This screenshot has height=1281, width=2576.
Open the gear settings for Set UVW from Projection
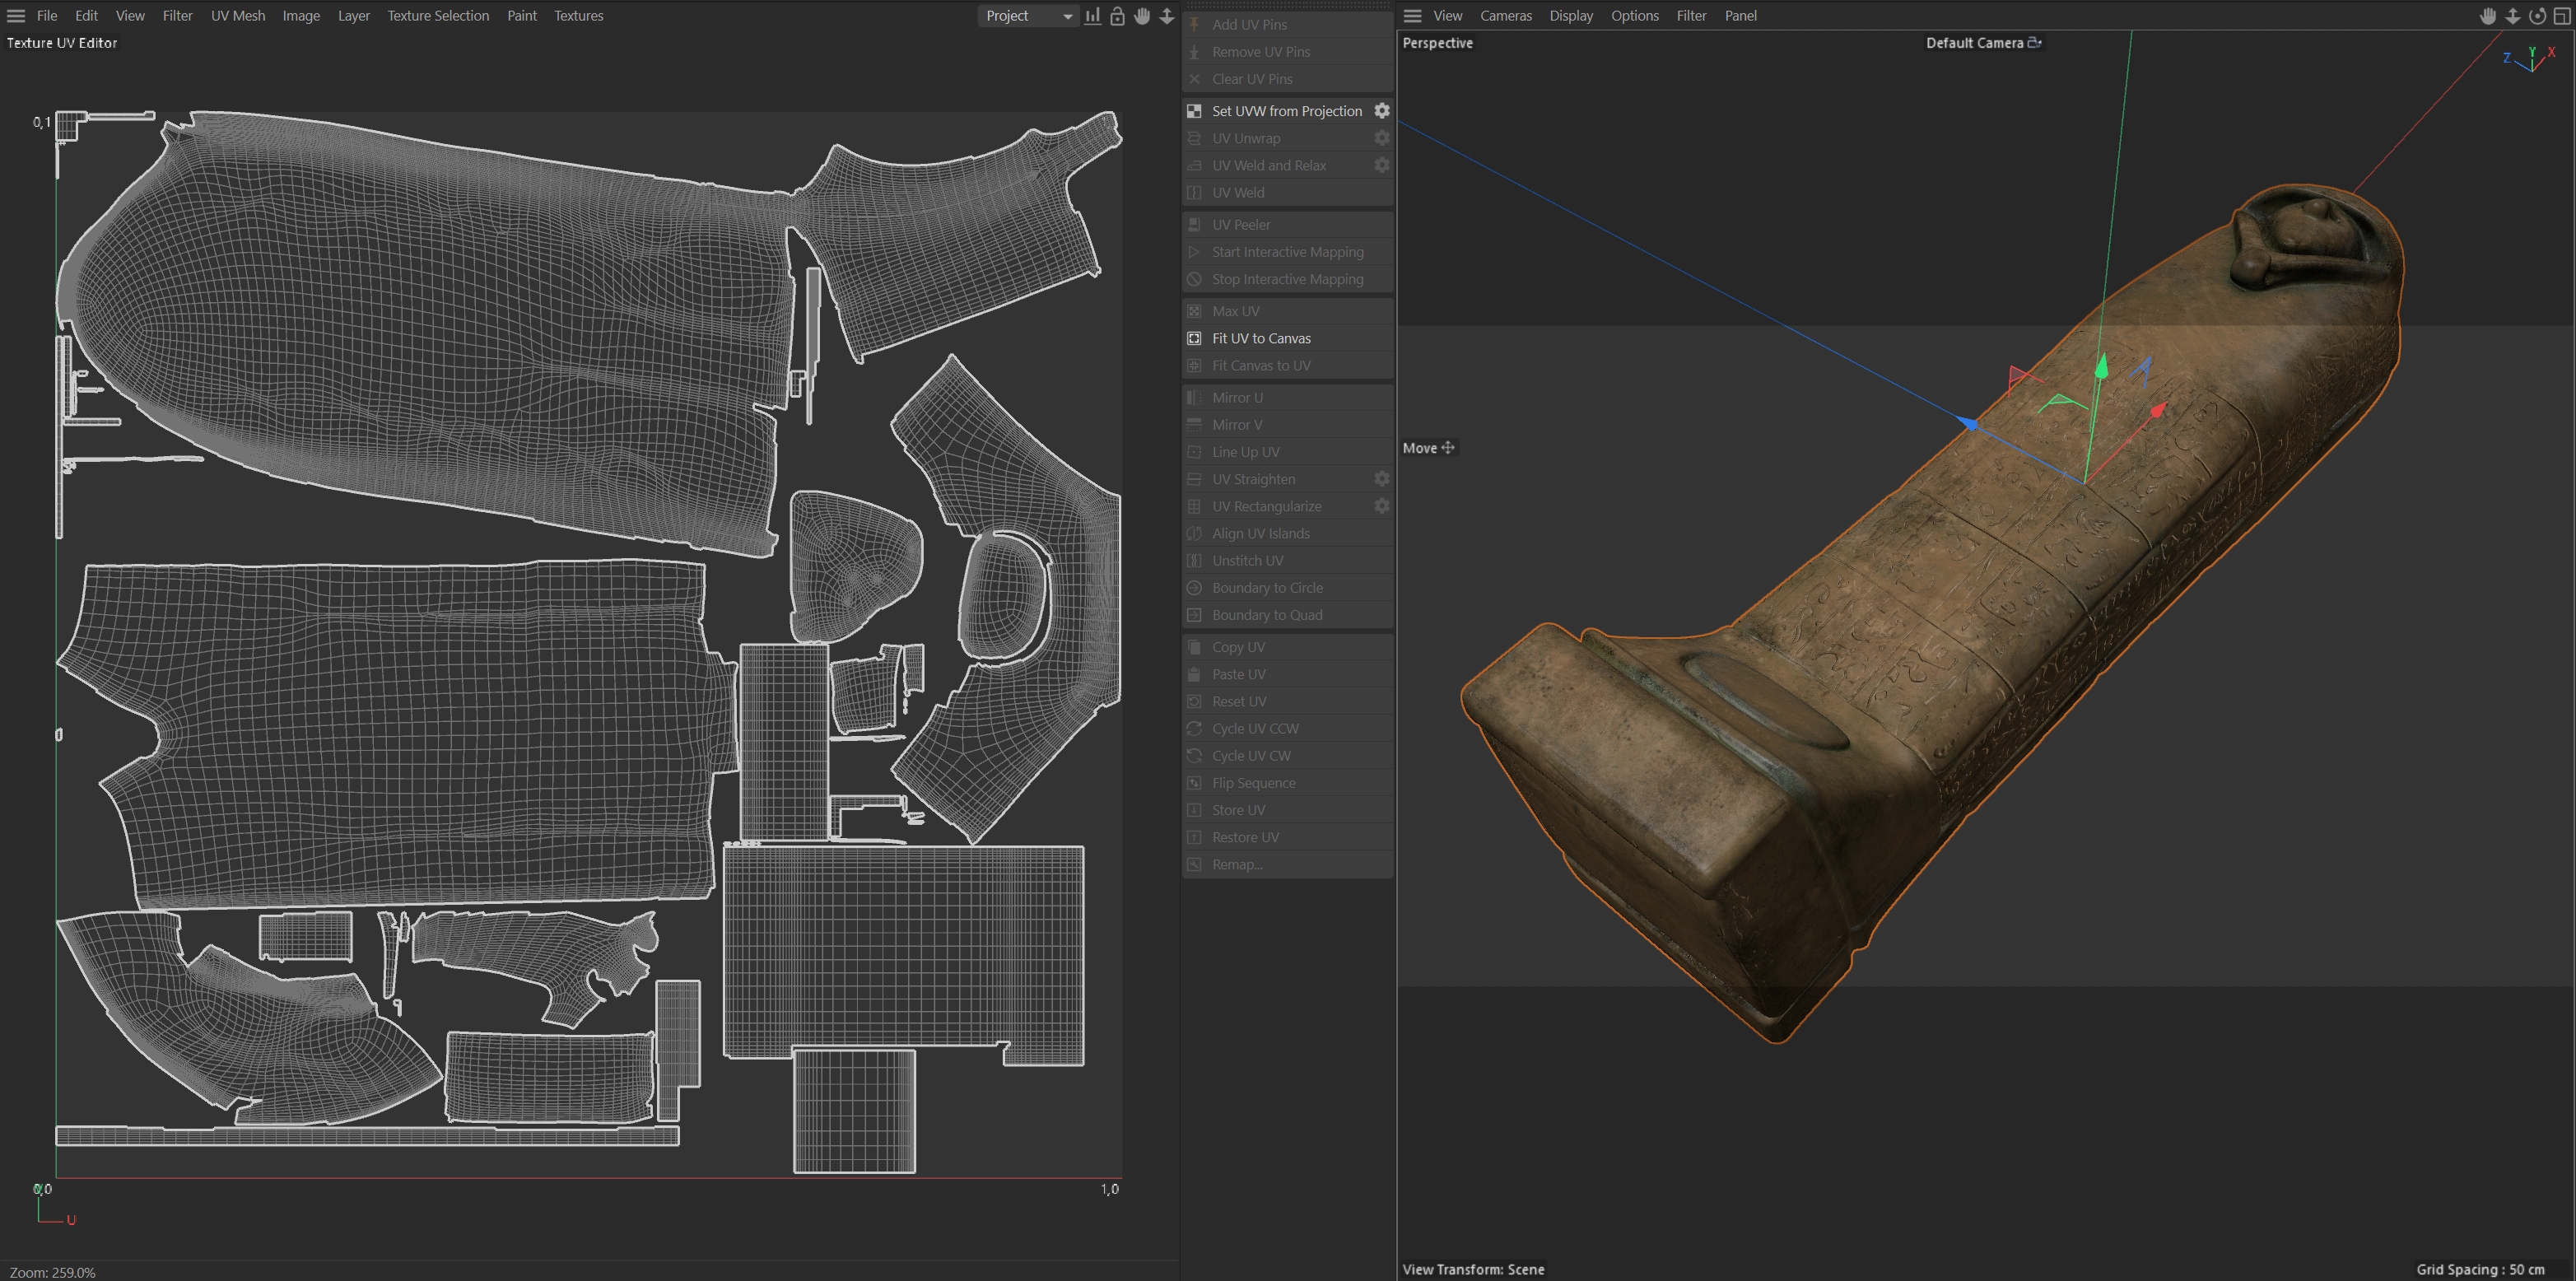(1381, 111)
